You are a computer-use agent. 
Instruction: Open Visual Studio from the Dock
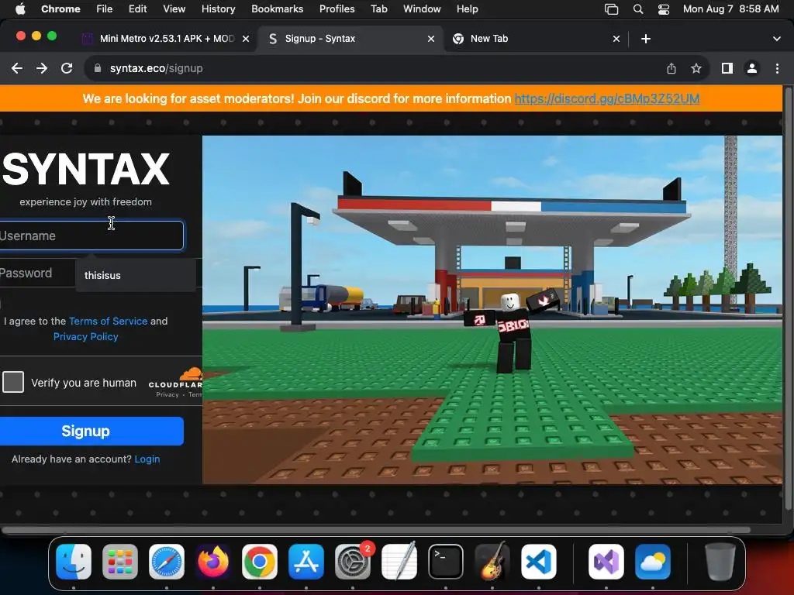click(606, 562)
